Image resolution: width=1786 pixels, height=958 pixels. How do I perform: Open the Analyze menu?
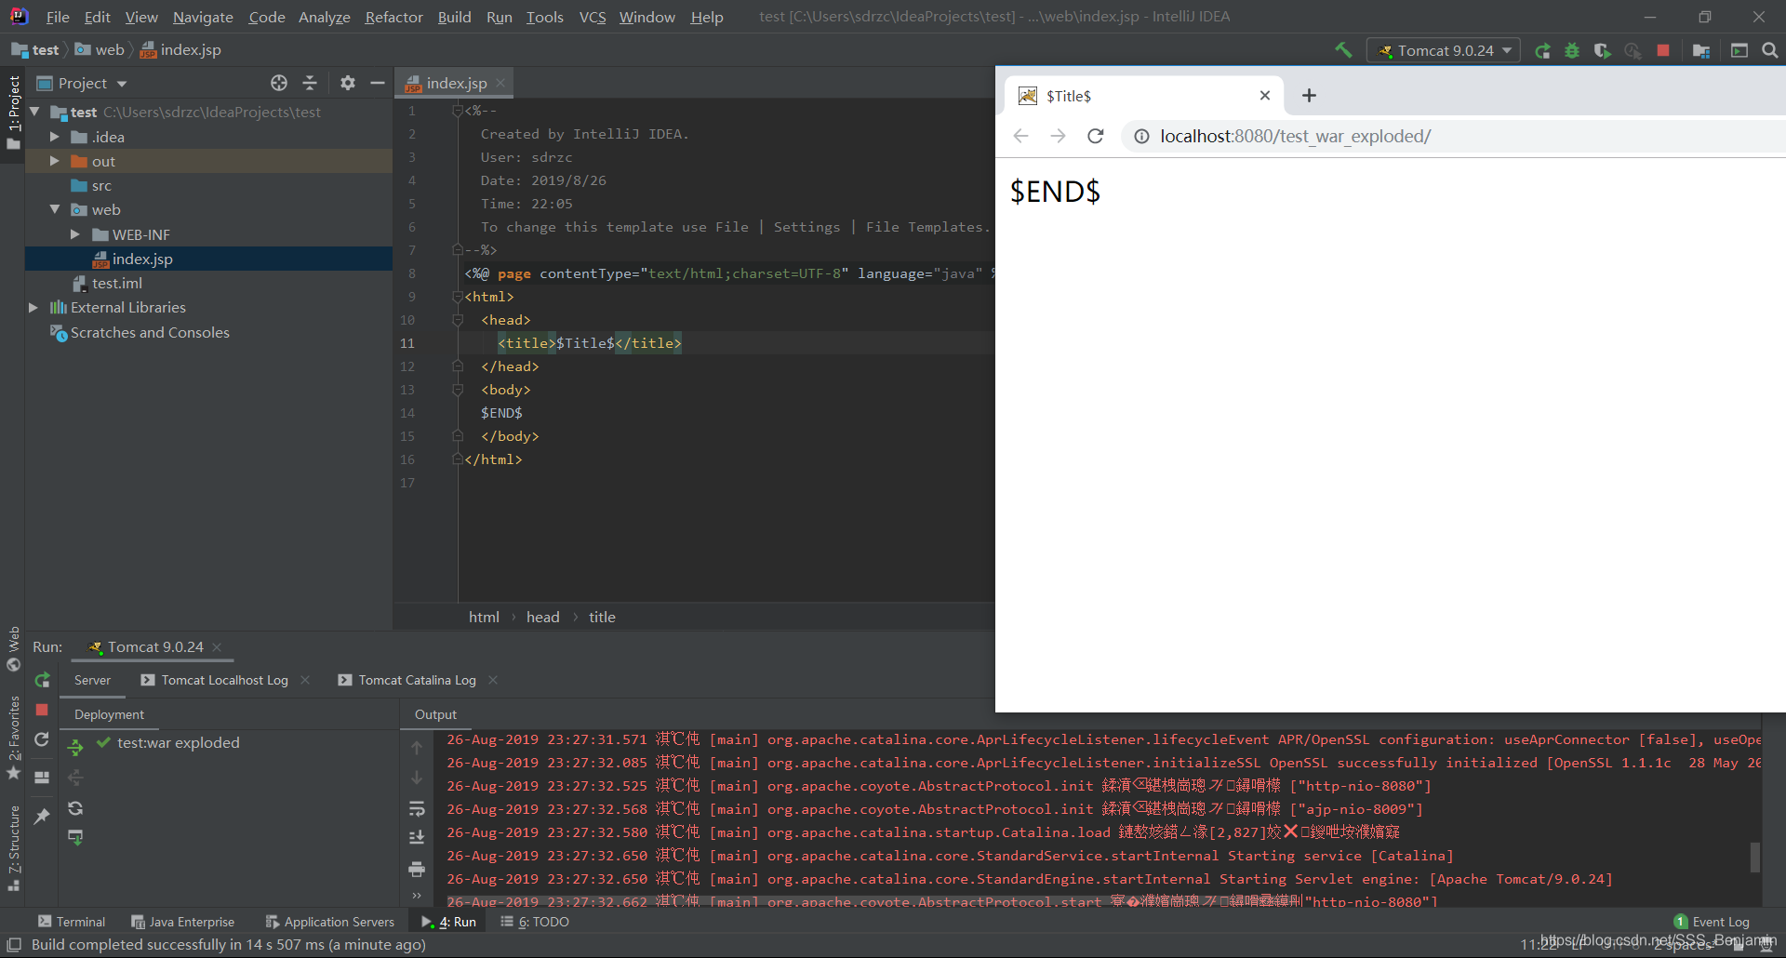point(324,17)
